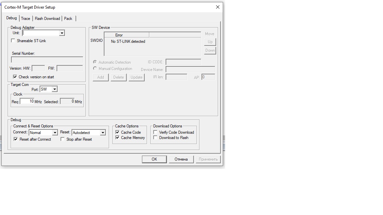Click the Req clock frequency field
Viewport: 383px width, 215px height.
pyautogui.click(x=27, y=102)
